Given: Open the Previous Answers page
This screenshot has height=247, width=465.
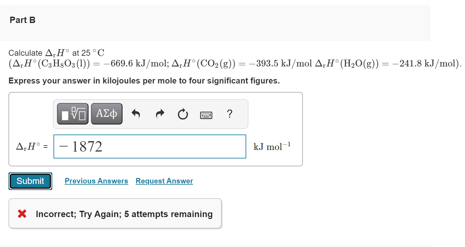Looking at the screenshot, I should pyautogui.click(x=96, y=181).
